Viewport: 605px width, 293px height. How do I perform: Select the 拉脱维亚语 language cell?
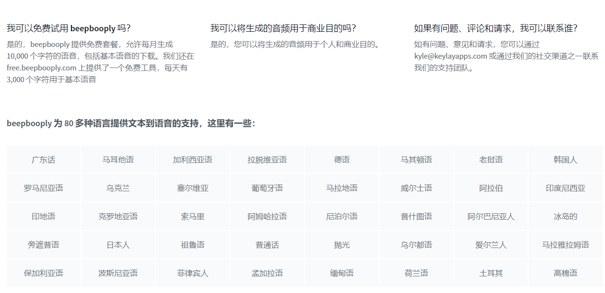pos(267,159)
